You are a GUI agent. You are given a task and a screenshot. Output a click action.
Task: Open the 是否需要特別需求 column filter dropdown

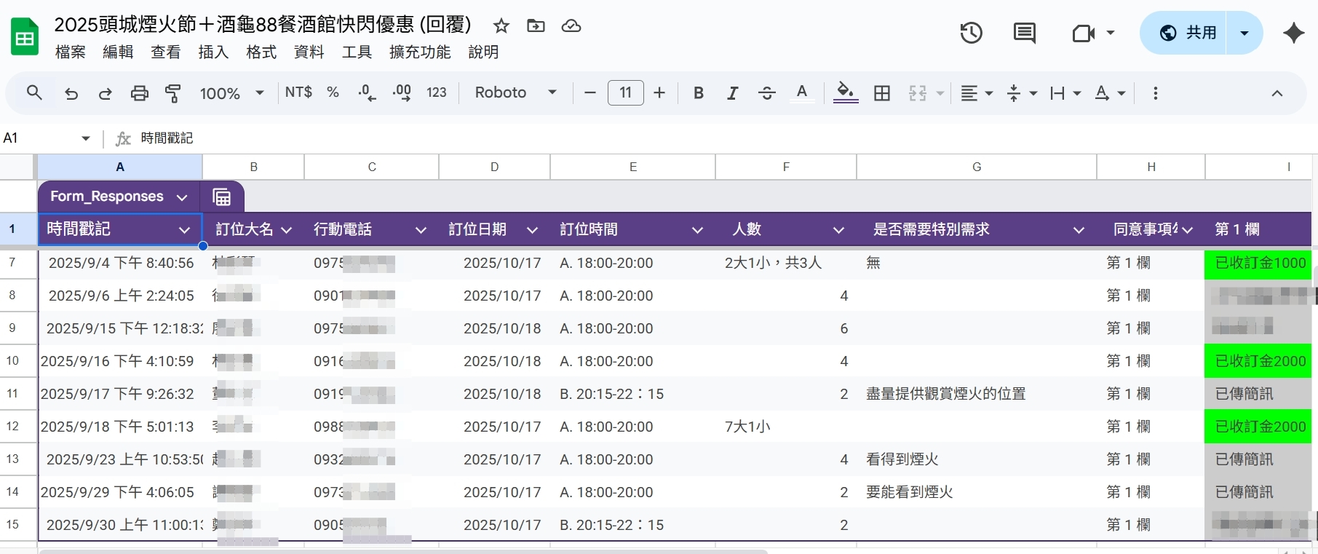pyautogui.click(x=1079, y=230)
